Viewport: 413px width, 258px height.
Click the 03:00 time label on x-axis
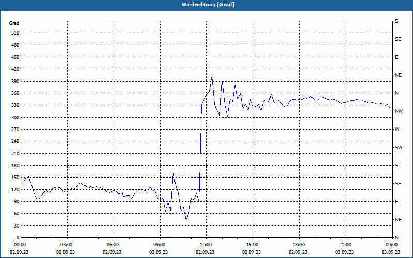coord(67,245)
